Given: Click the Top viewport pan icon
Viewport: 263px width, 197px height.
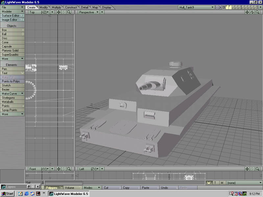Looking at the screenshot, I should [59, 12].
